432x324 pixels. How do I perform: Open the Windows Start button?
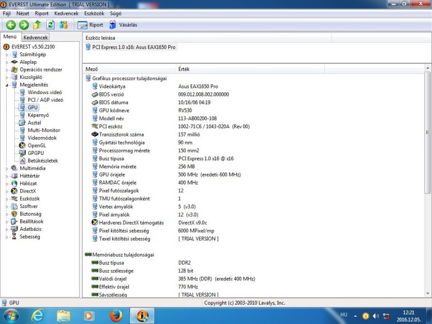[x=11, y=316]
